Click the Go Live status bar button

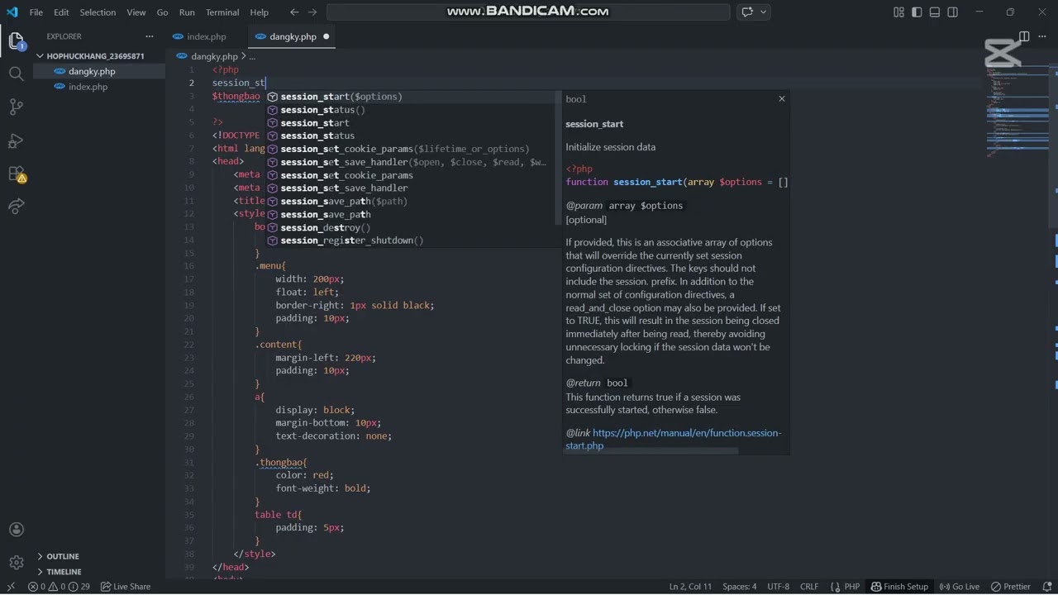[x=959, y=587]
